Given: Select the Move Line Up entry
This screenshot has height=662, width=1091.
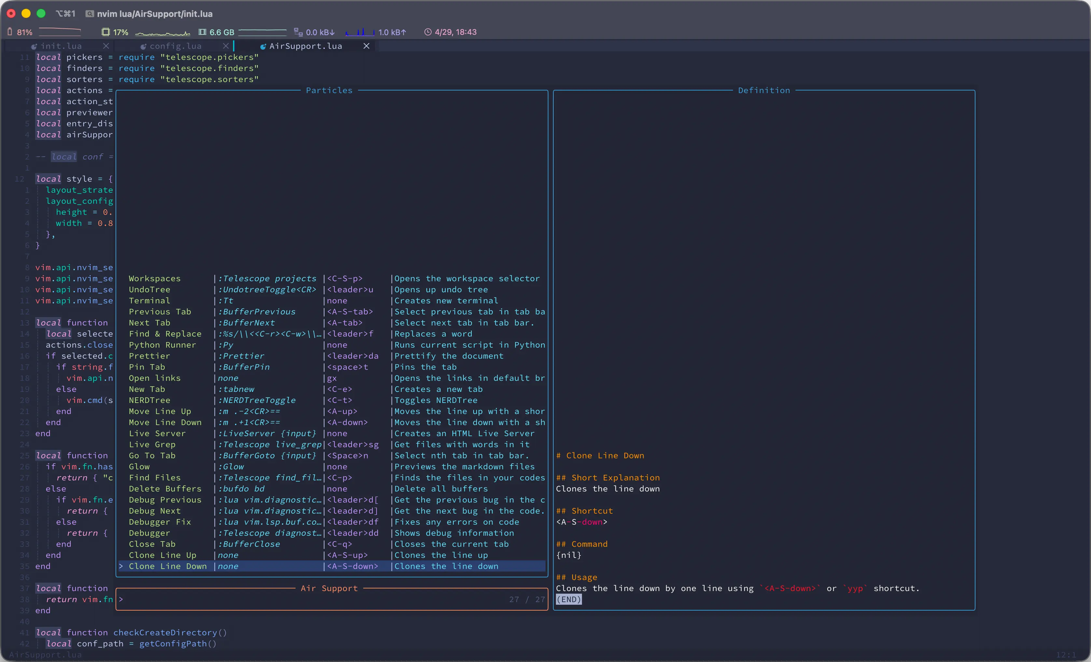Looking at the screenshot, I should point(332,411).
